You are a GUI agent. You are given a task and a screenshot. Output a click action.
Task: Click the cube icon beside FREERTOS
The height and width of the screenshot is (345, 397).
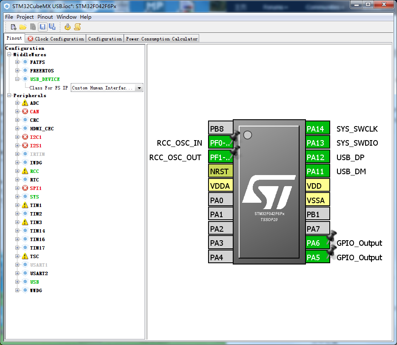(x=25, y=70)
